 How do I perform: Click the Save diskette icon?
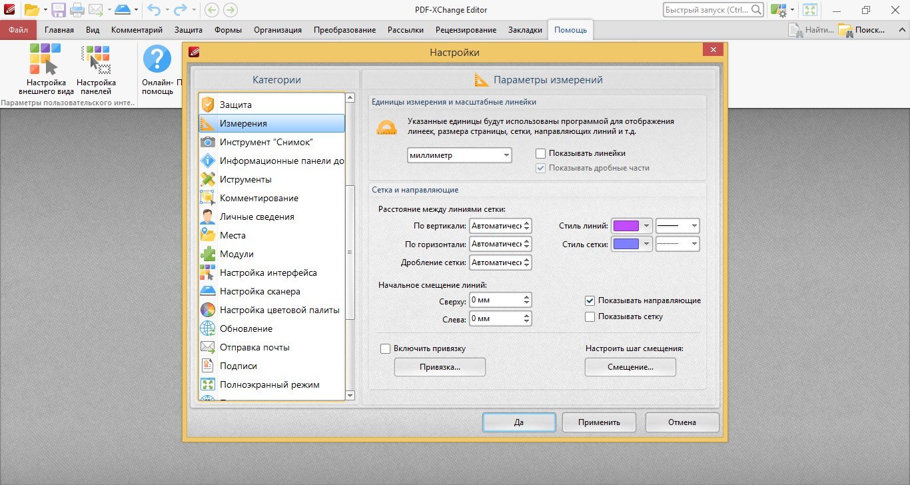59,10
